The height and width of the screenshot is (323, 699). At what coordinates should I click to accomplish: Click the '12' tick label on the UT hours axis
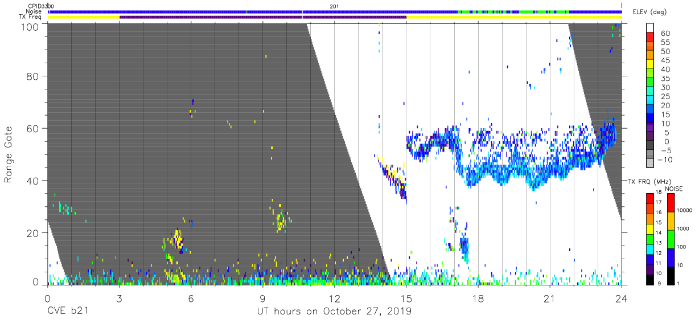pyautogui.click(x=334, y=298)
